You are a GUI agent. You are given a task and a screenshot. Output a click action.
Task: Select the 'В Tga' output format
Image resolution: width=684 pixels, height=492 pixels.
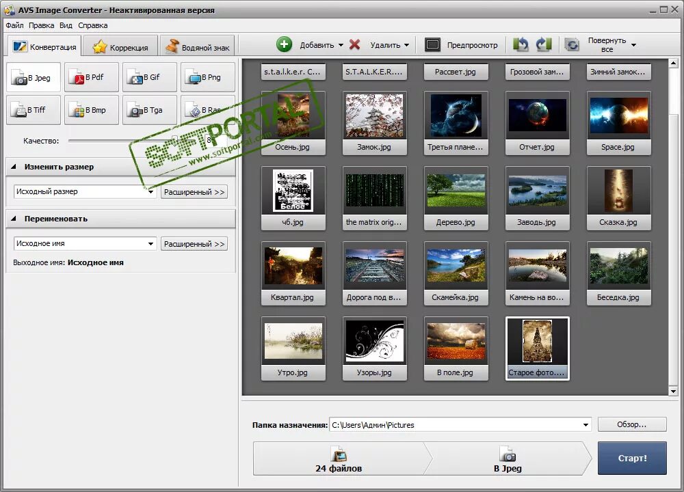[x=150, y=110]
